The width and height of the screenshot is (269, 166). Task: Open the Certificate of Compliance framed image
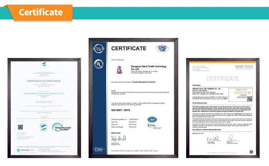point(44,108)
